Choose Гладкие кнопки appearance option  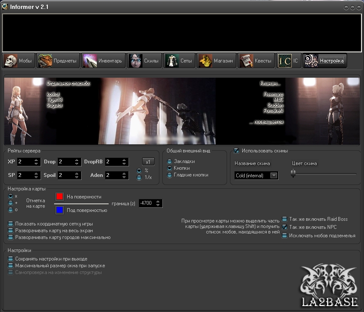(170, 175)
